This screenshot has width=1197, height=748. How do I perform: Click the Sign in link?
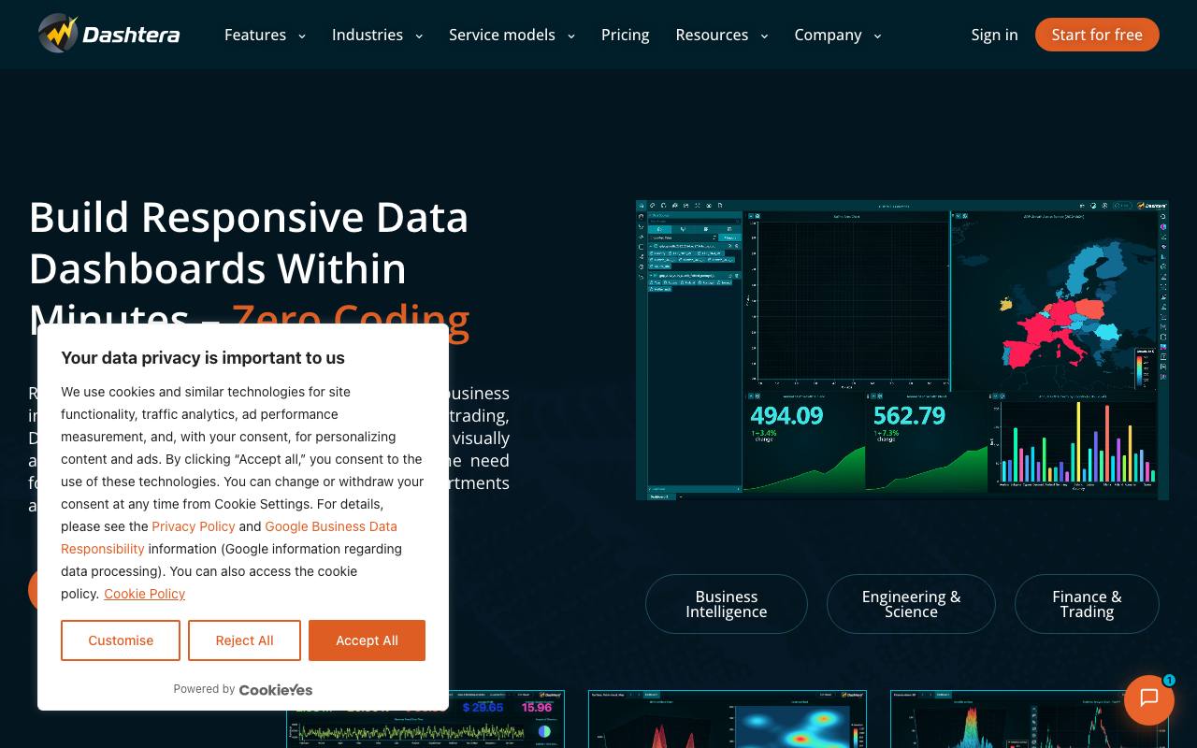click(994, 35)
